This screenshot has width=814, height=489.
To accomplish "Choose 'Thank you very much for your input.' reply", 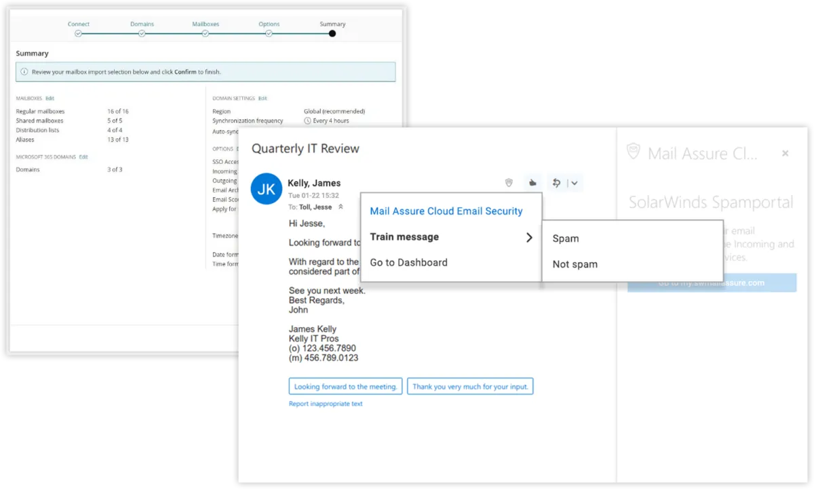I will click(x=470, y=387).
